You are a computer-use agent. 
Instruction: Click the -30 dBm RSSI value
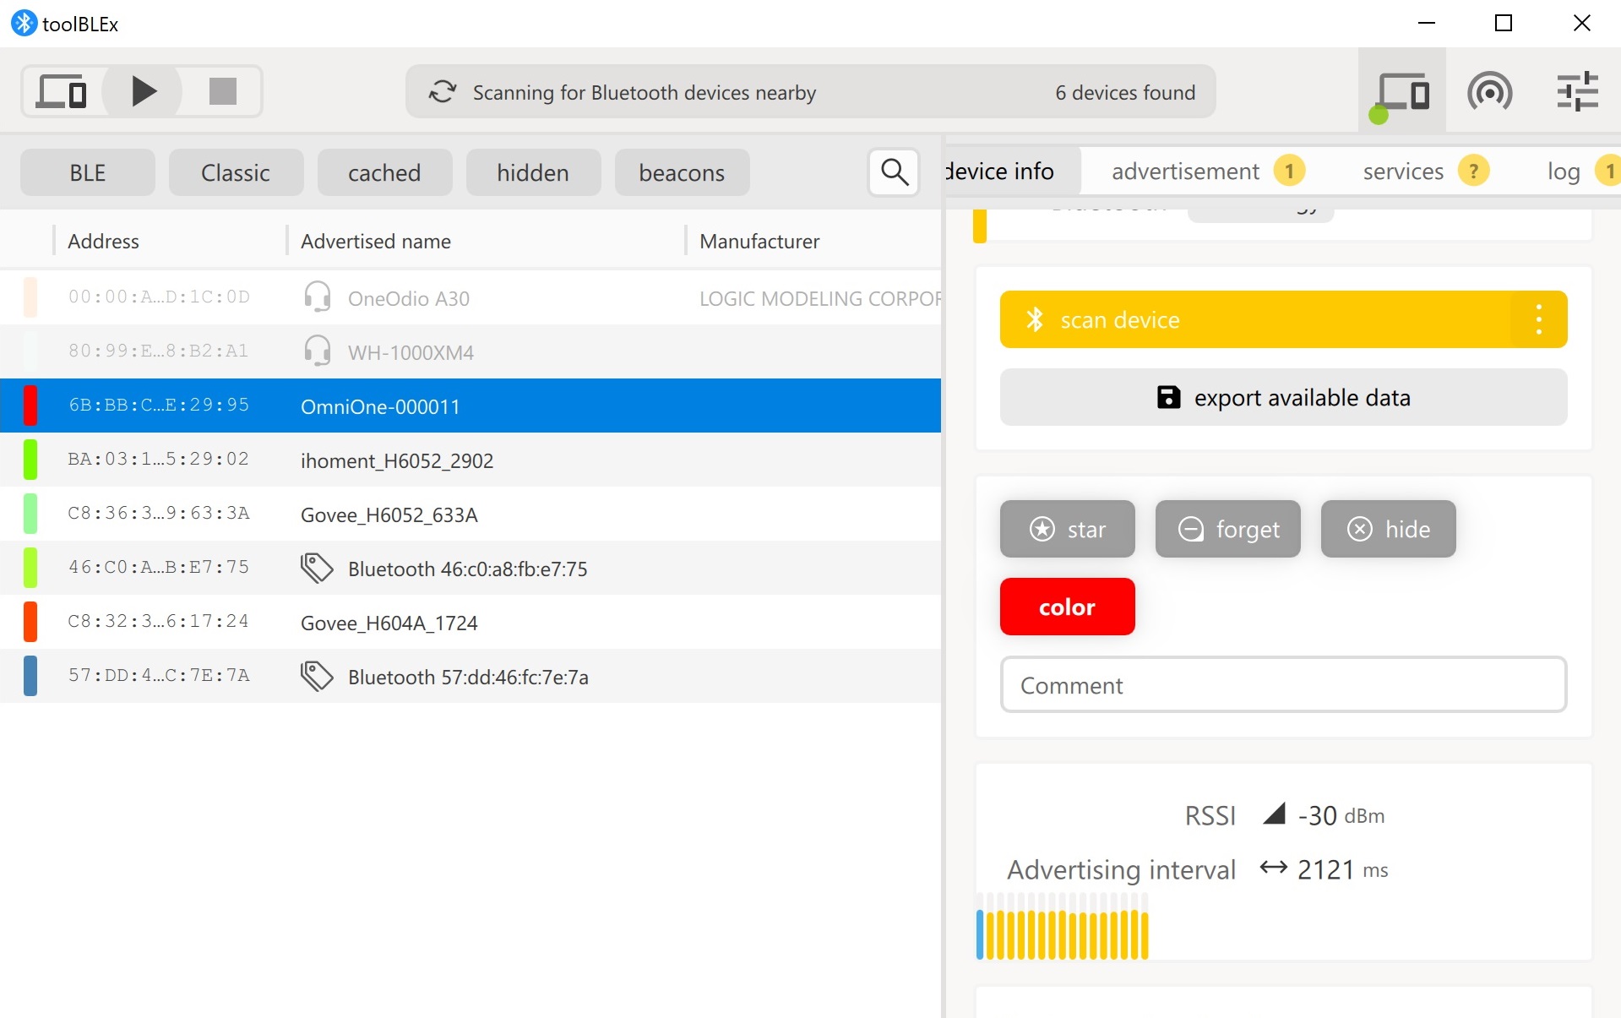point(1341,815)
